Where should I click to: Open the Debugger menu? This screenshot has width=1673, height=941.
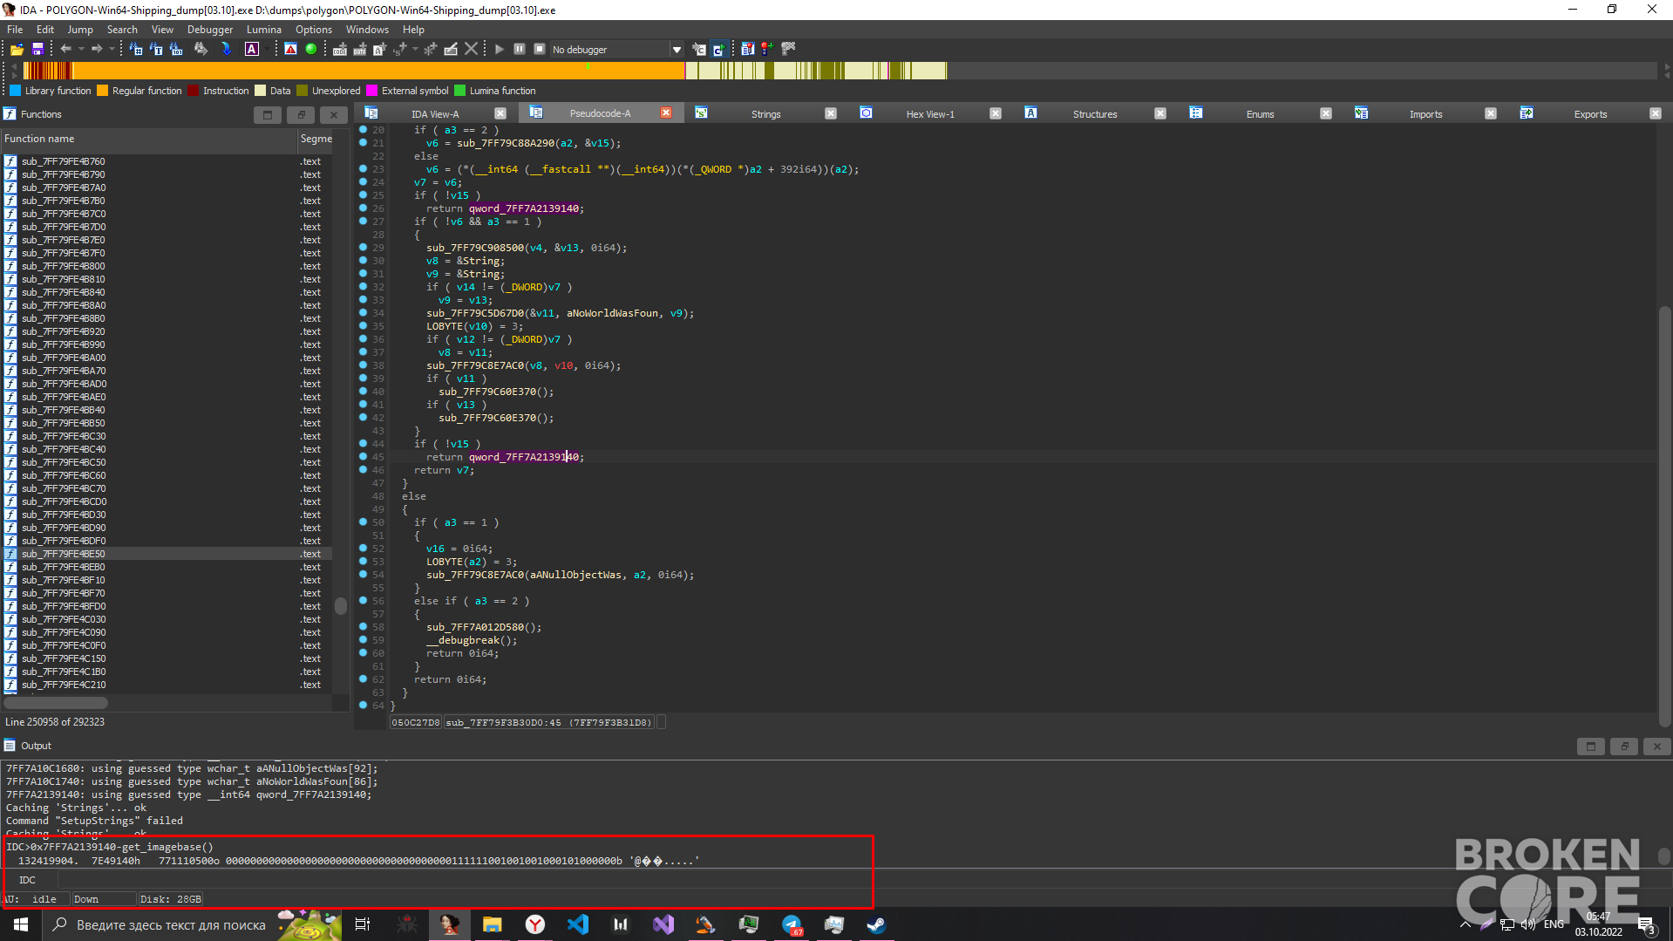pyautogui.click(x=210, y=30)
